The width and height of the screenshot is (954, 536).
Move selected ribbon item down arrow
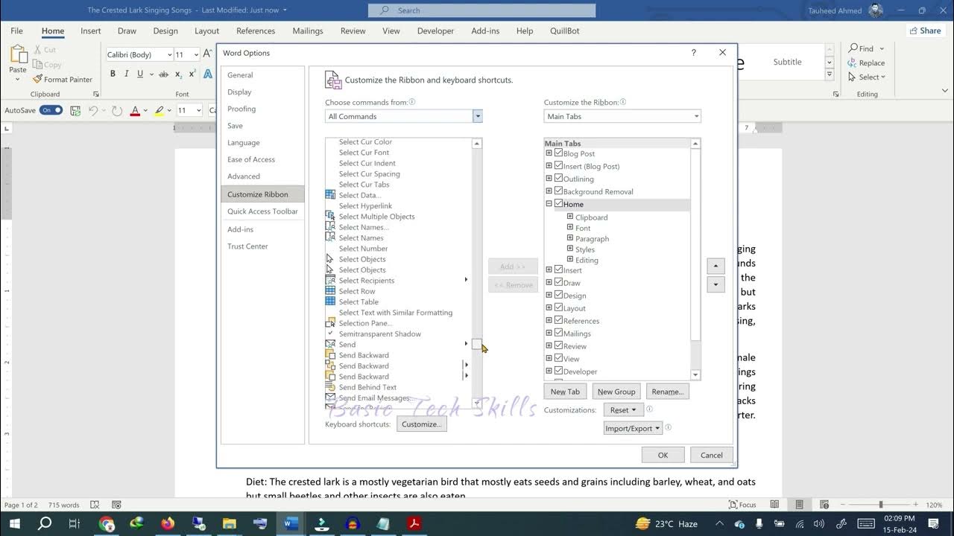[x=715, y=284]
